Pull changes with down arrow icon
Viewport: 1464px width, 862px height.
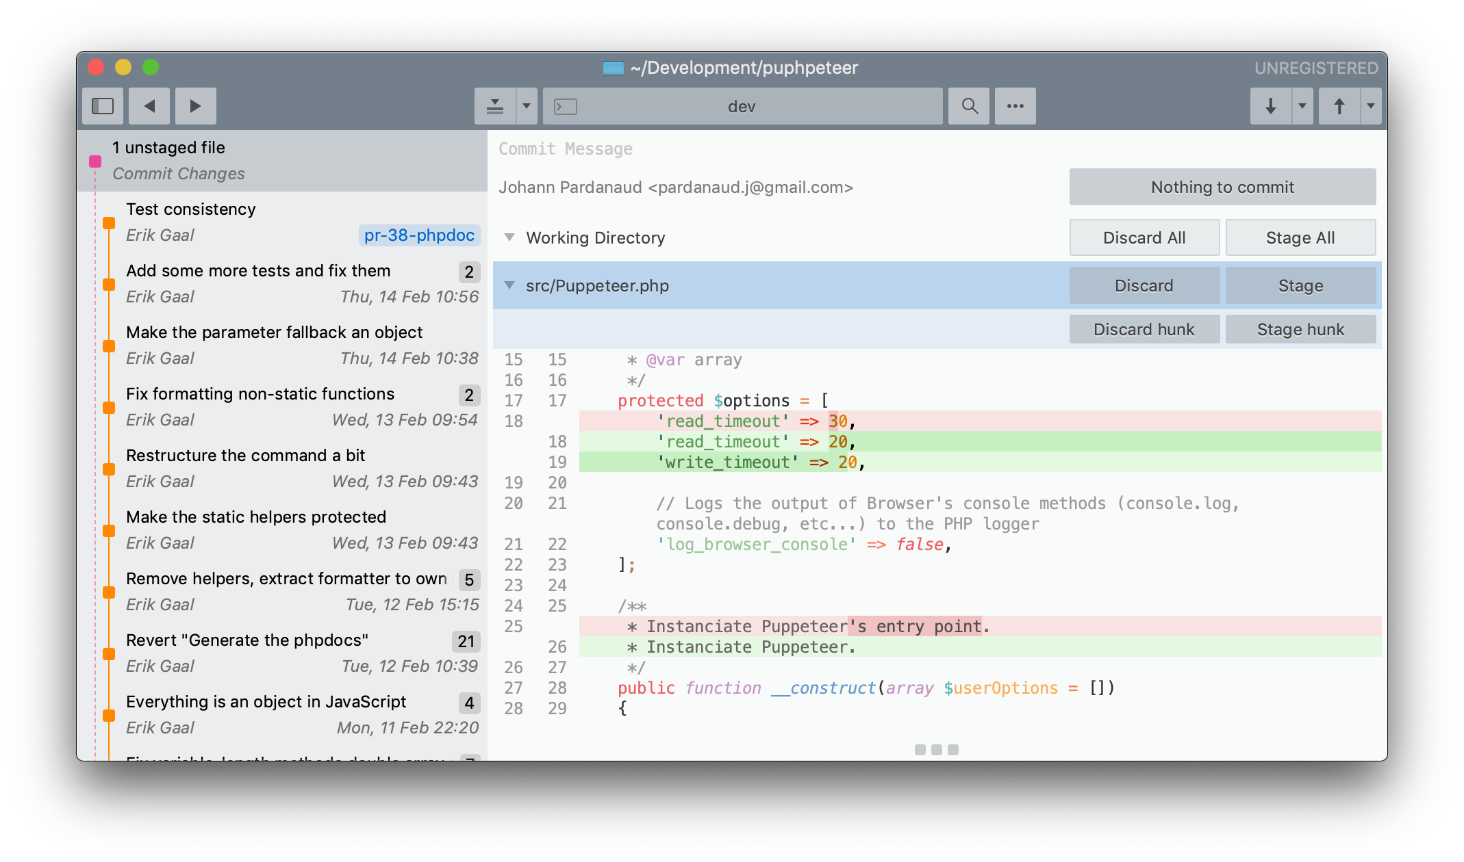coord(1270,106)
